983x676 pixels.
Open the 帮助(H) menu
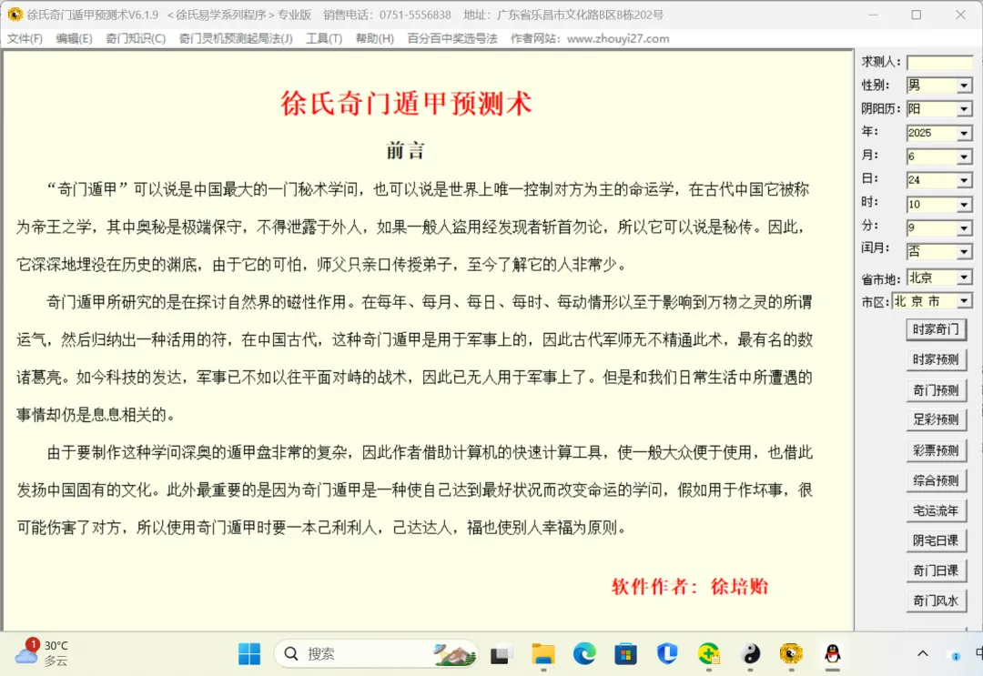click(374, 39)
